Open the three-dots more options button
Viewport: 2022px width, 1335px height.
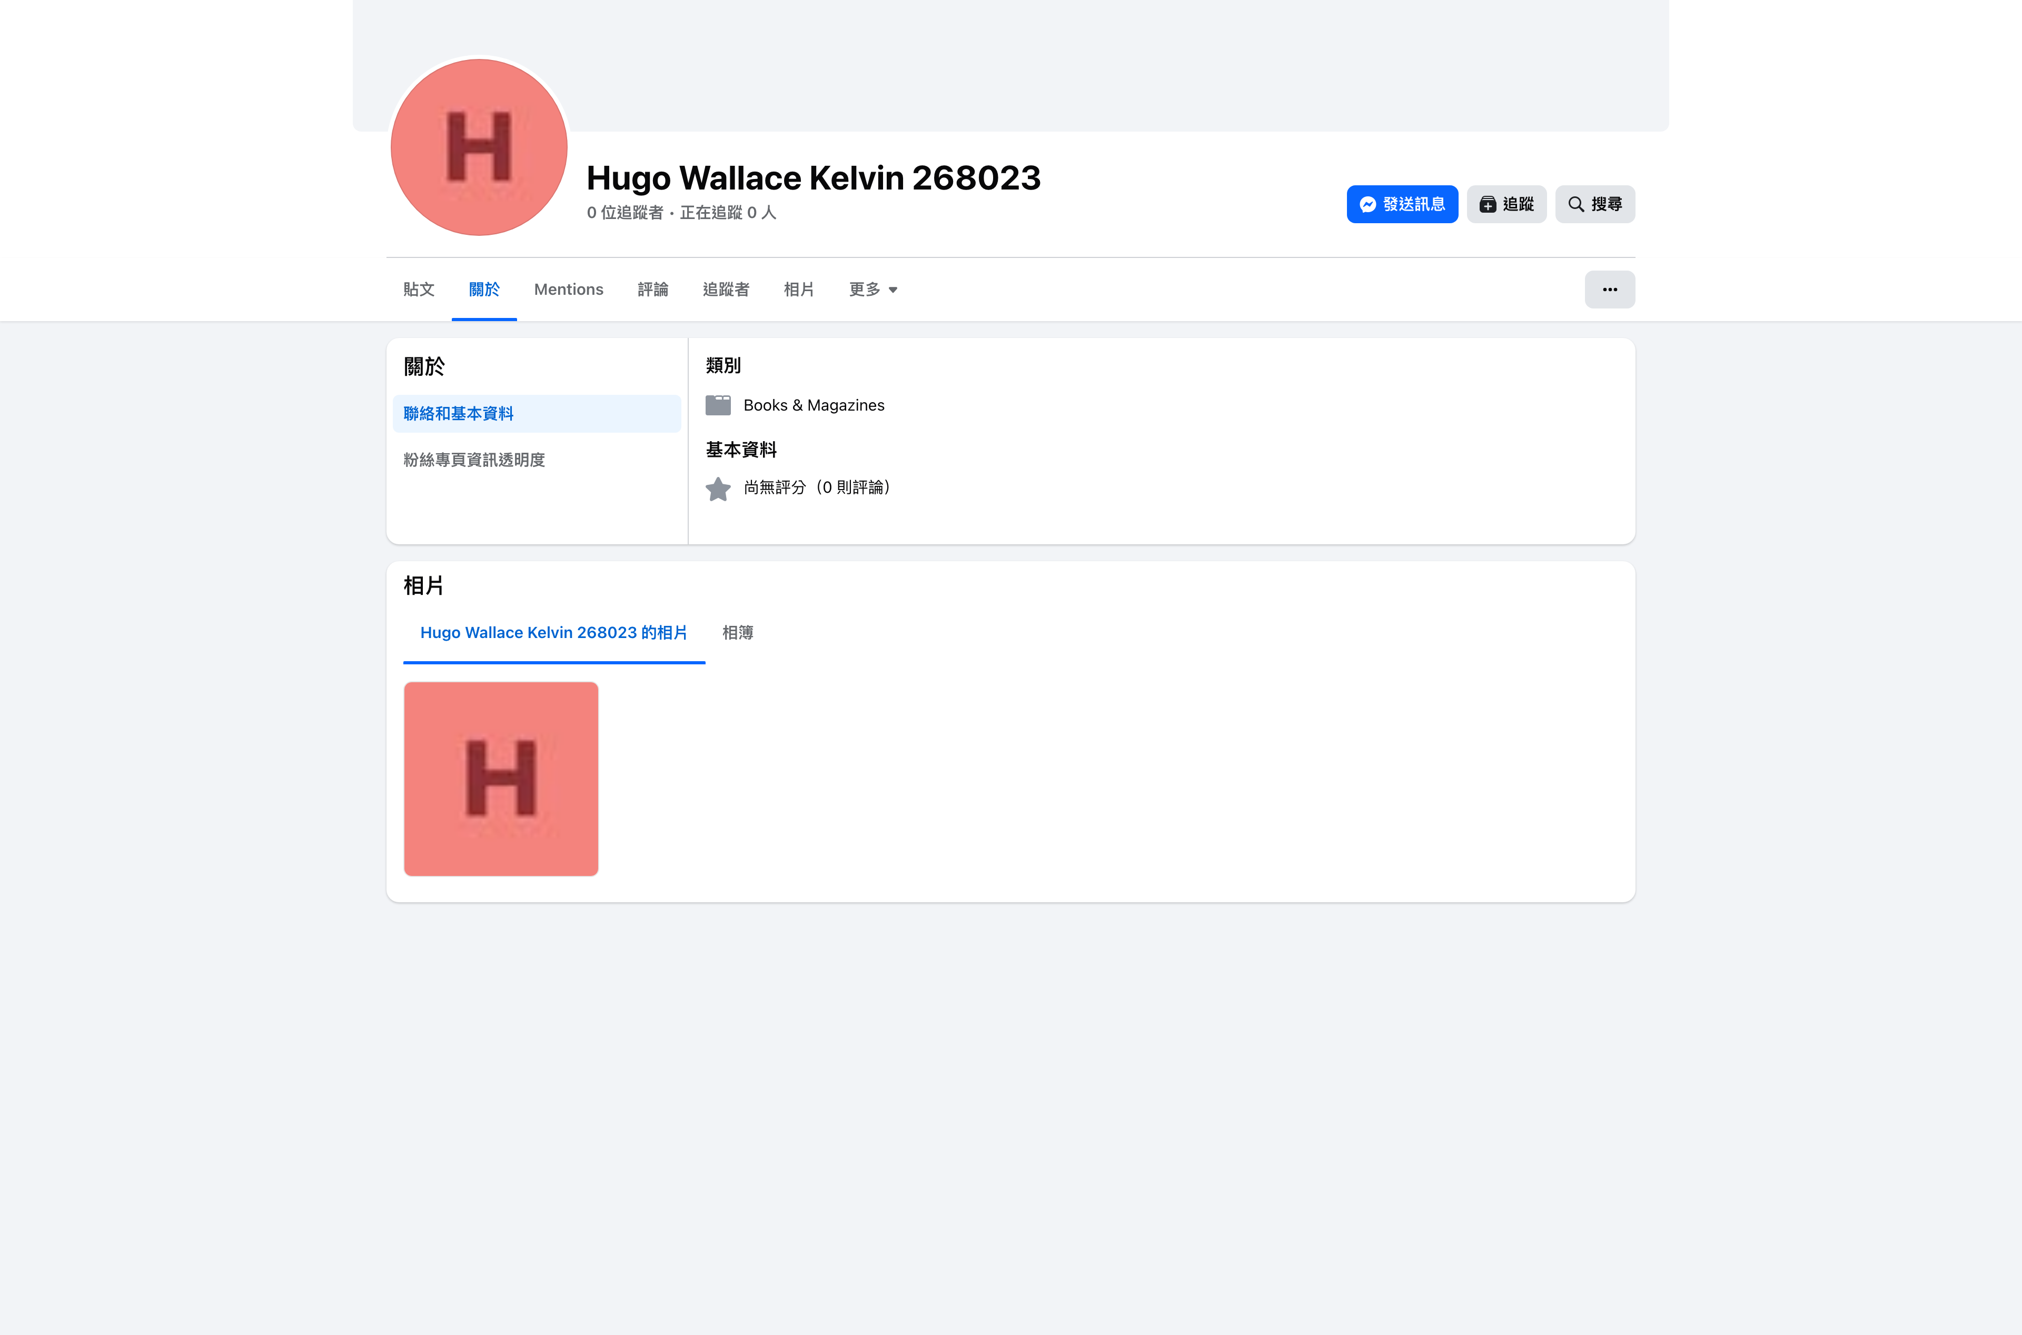pos(1609,290)
